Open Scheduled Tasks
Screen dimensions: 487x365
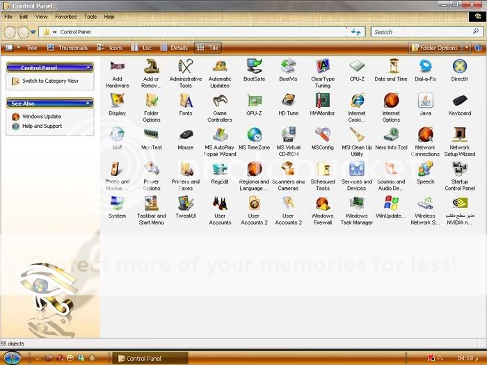[x=323, y=176]
